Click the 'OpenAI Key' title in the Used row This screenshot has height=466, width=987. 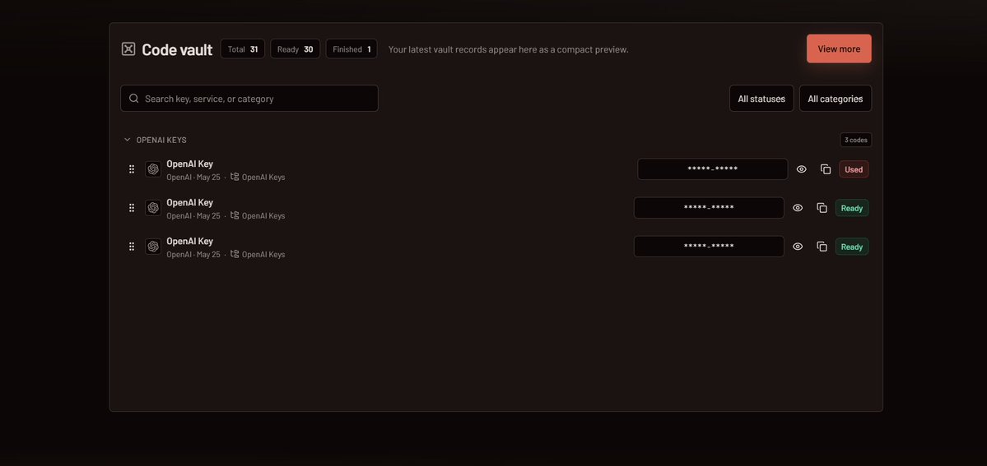(x=189, y=164)
